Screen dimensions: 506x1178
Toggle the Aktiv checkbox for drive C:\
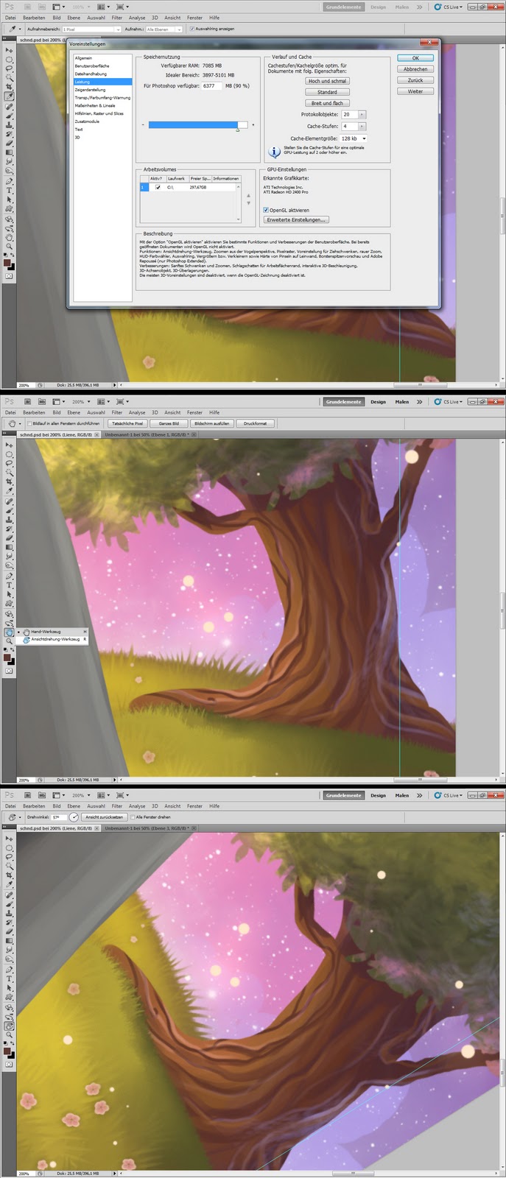tap(158, 188)
